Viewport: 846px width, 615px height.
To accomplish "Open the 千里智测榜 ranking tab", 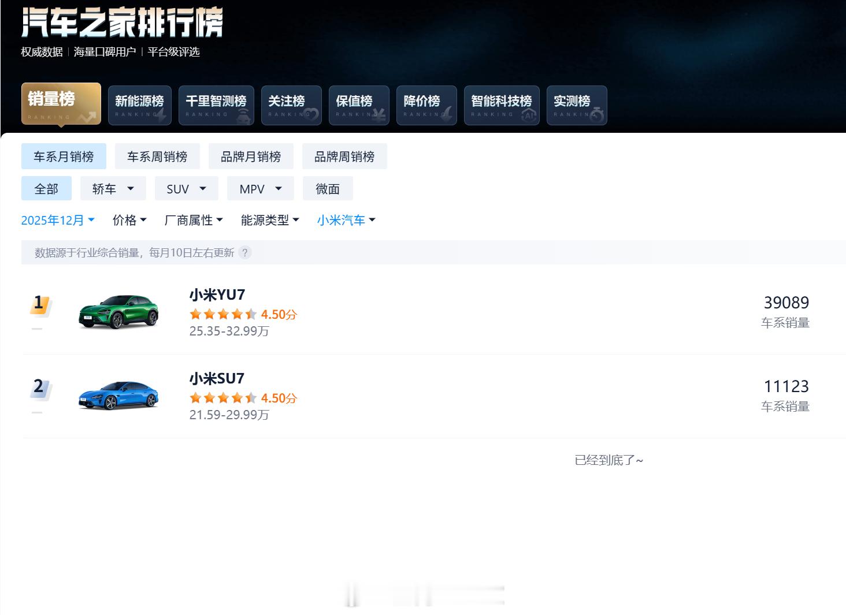I will coord(216,105).
